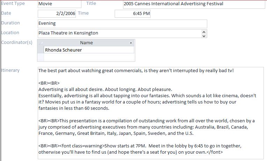Click the Location field scroll up arrow
The width and height of the screenshot is (267, 161).
pos(204,31)
